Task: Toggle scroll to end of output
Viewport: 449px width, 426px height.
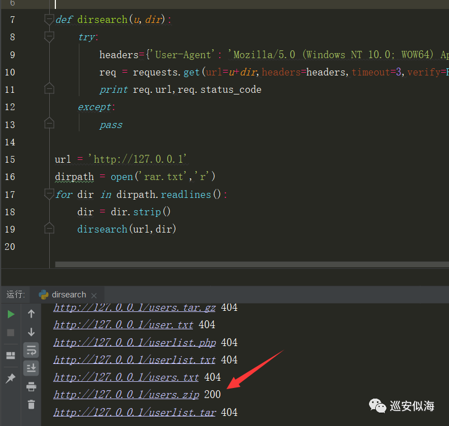Action: click(x=31, y=368)
